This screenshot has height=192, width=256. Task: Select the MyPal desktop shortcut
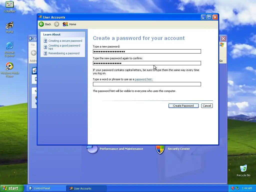pos(9,27)
